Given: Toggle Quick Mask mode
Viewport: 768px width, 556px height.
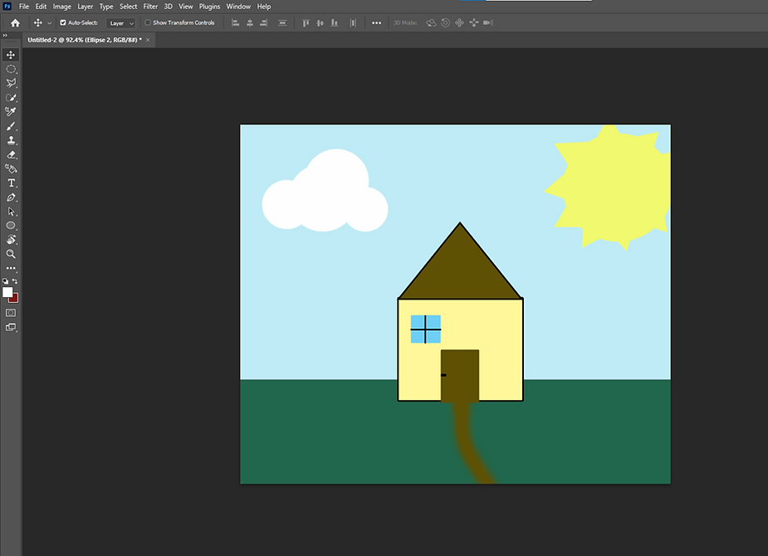Looking at the screenshot, I should pyautogui.click(x=11, y=313).
